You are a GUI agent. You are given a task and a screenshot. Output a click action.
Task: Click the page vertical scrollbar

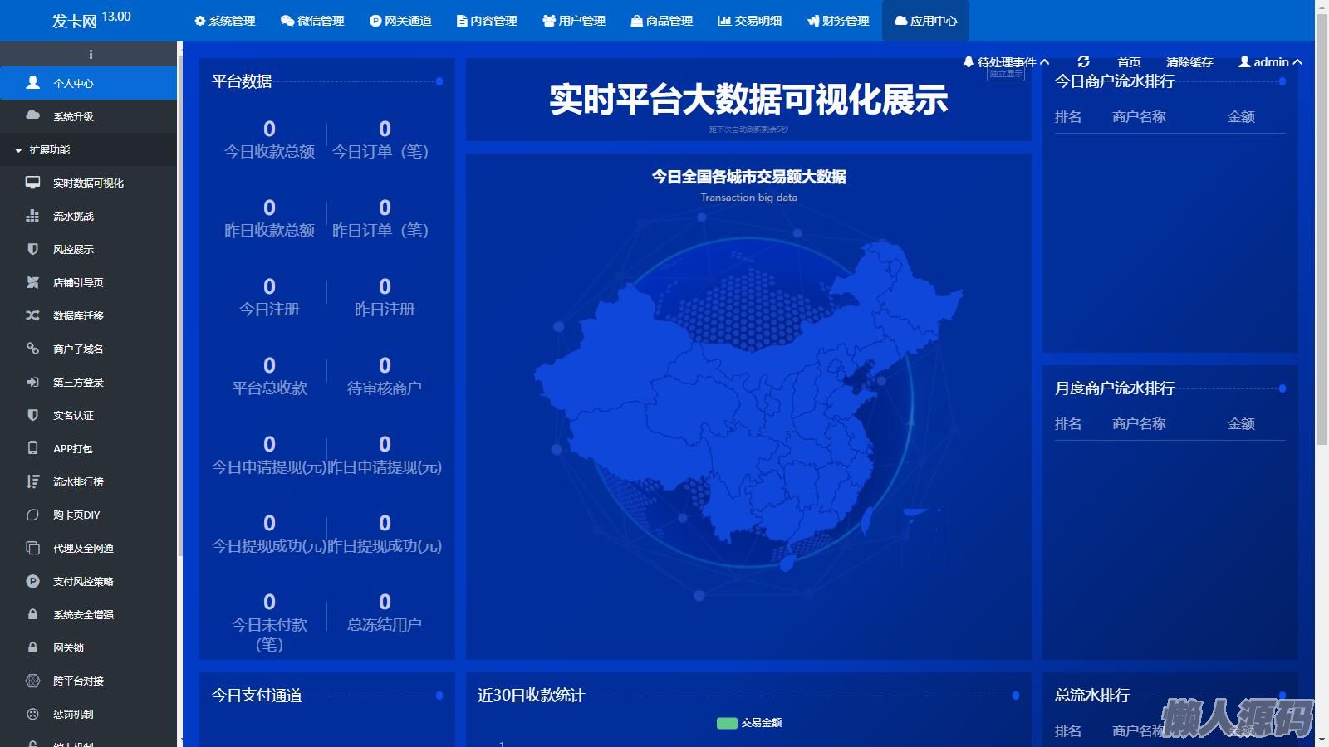[x=1322, y=249]
